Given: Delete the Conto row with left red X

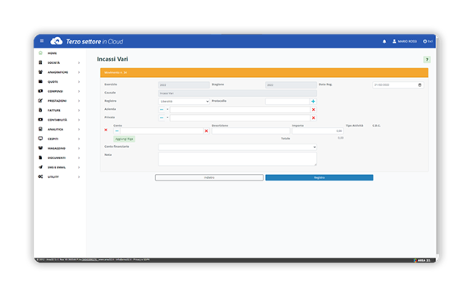Looking at the screenshot, I should pyautogui.click(x=106, y=130).
